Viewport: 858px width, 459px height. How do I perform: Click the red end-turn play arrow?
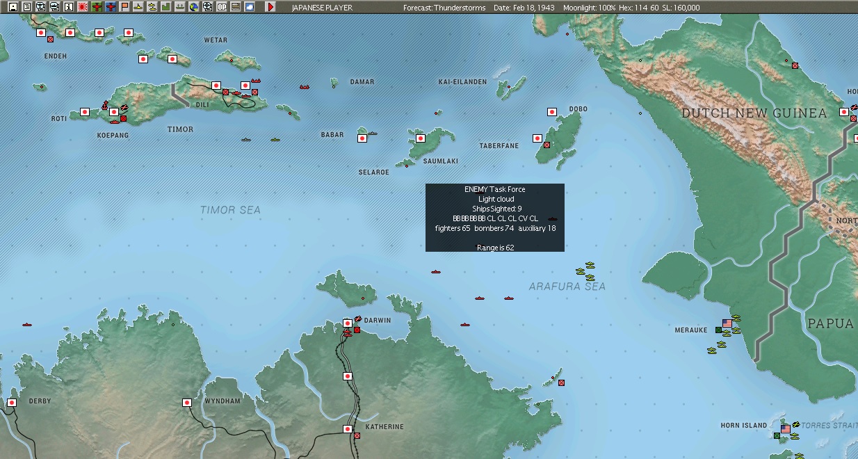click(x=270, y=7)
